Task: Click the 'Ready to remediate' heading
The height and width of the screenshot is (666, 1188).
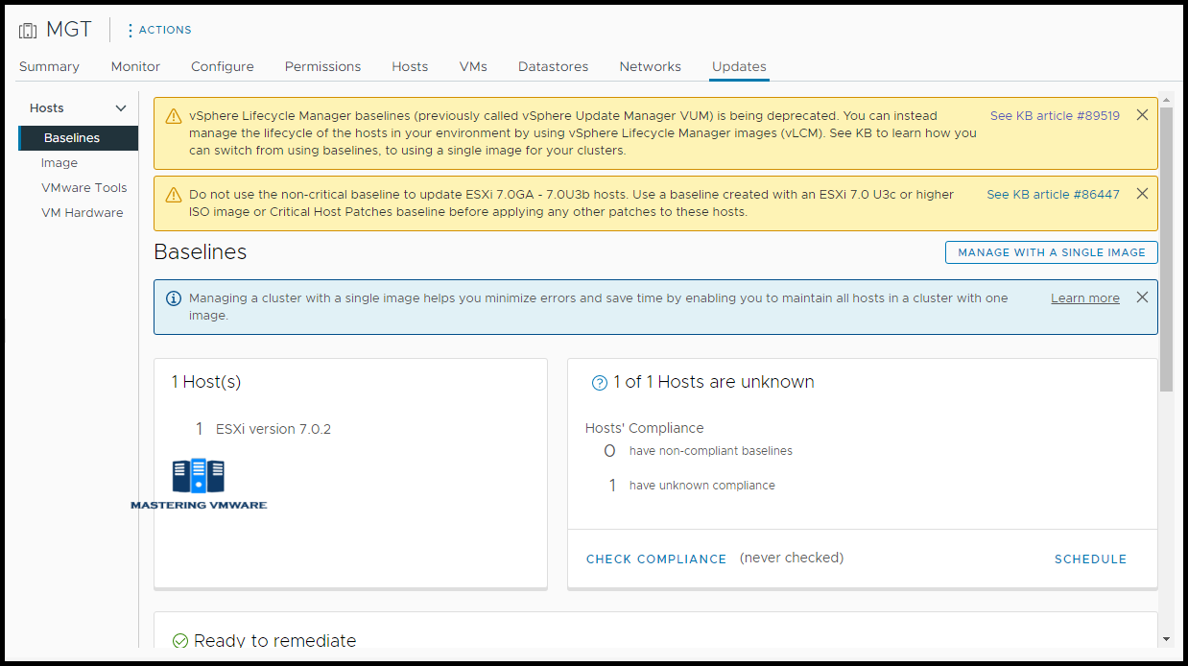Action: tap(275, 641)
